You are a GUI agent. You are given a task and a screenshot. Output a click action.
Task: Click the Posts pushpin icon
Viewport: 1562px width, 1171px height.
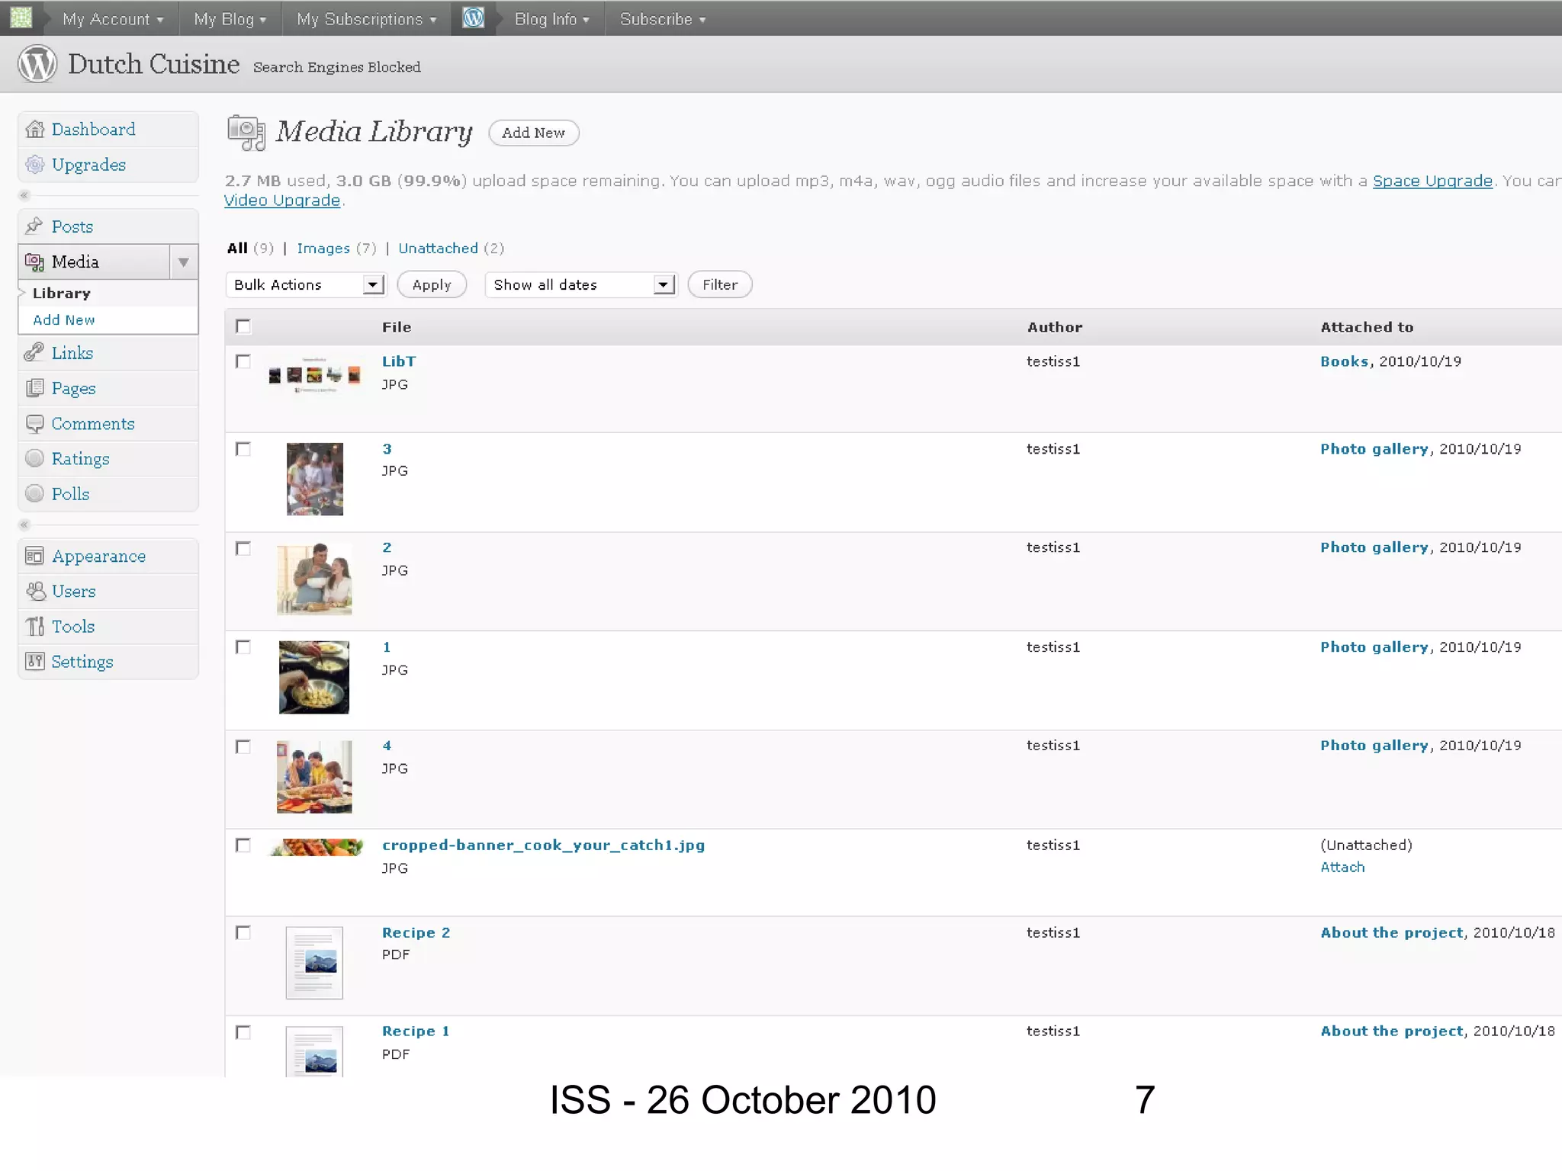[34, 226]
